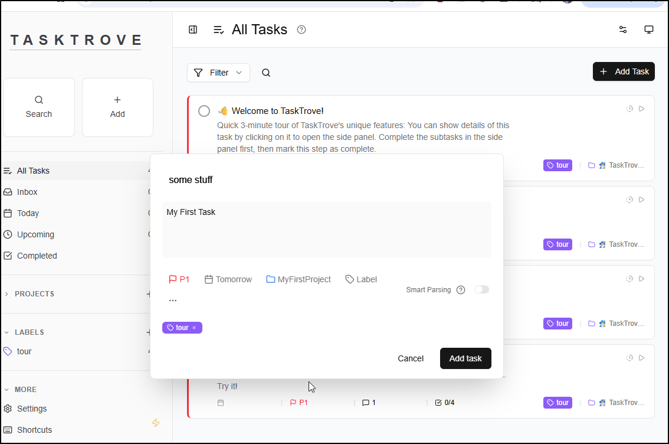This screenshot has height=444, width=669.
Task: Open view options sliders icon in header
Action: 623,30
